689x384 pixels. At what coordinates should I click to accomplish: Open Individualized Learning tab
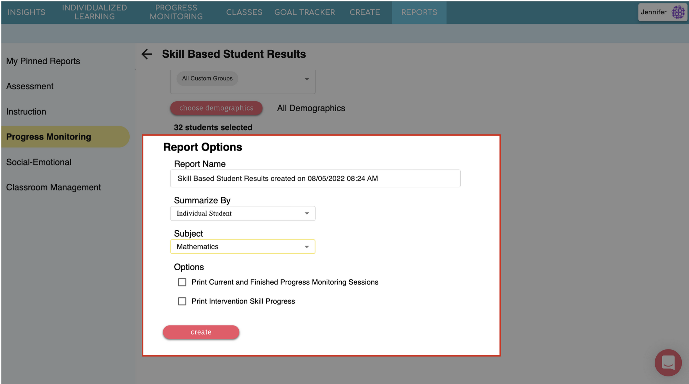(95, 12)
